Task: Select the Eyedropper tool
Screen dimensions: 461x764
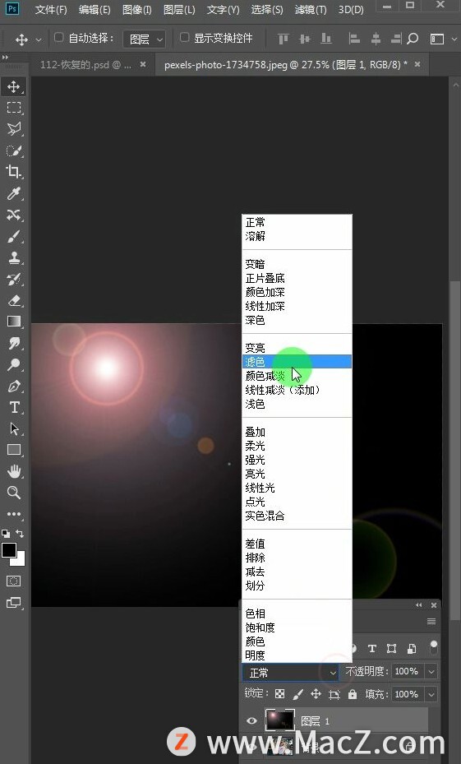Action: click(14, 193)
